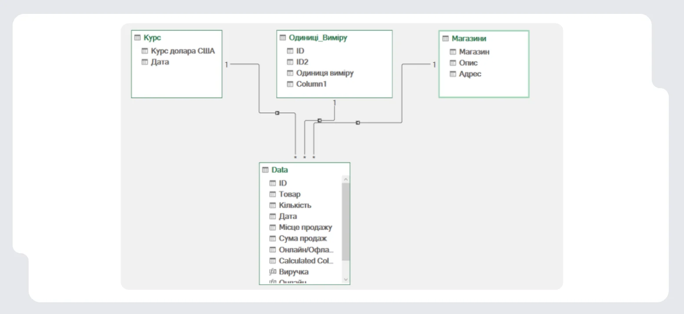Click the column icon beside Адрес field

453,74
